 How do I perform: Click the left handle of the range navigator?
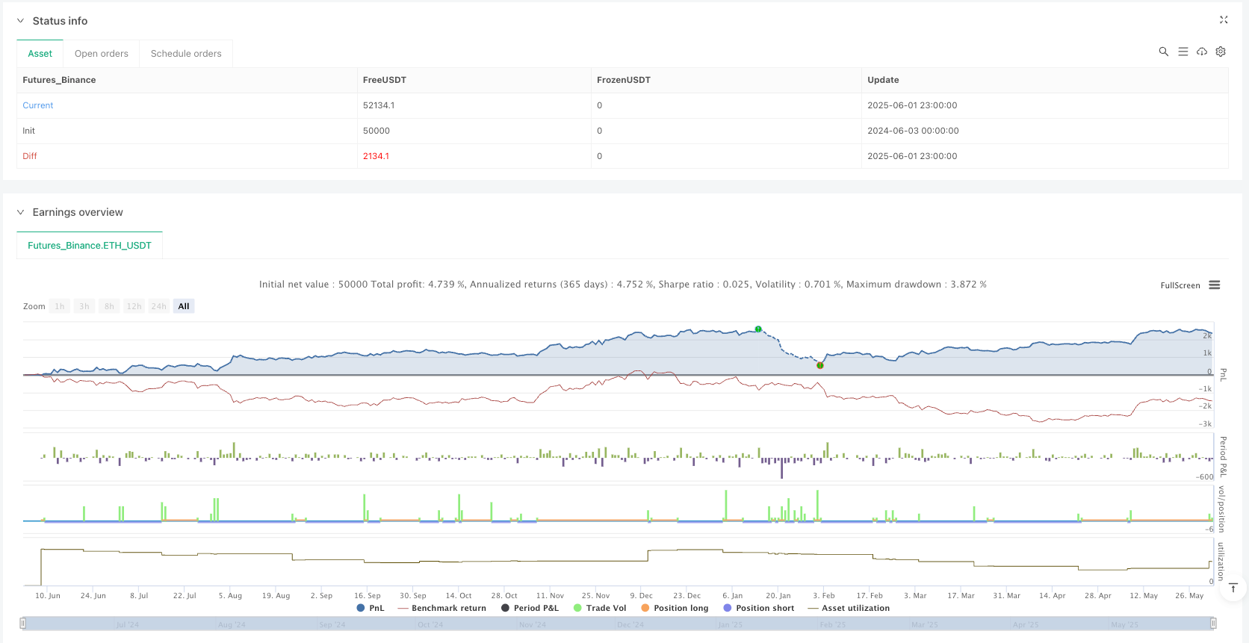coord(23,623)
